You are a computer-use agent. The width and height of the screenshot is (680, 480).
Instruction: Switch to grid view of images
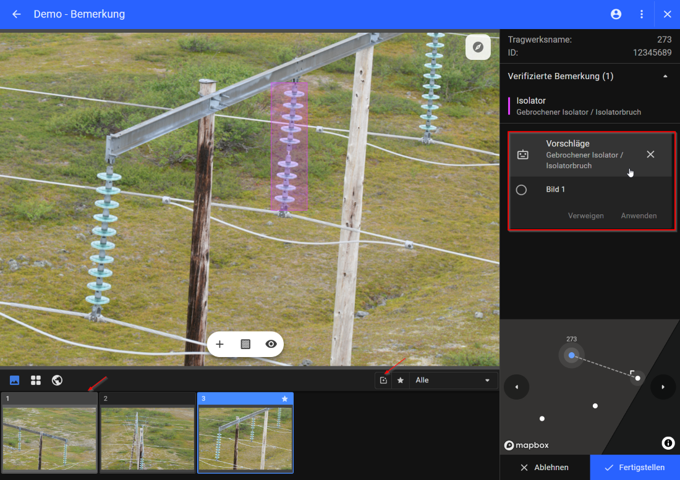(x=36, y=380)
